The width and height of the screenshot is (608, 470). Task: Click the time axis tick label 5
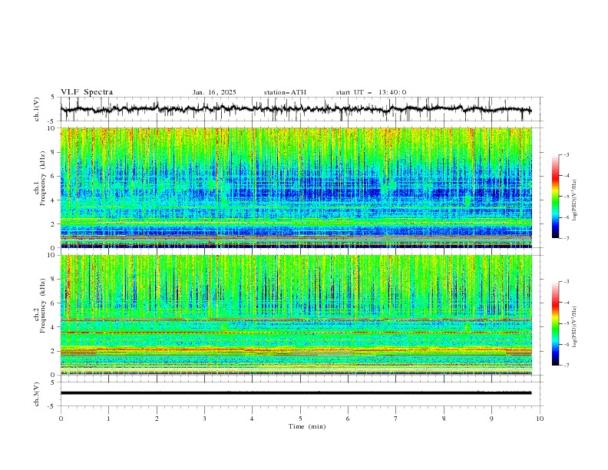300,419
